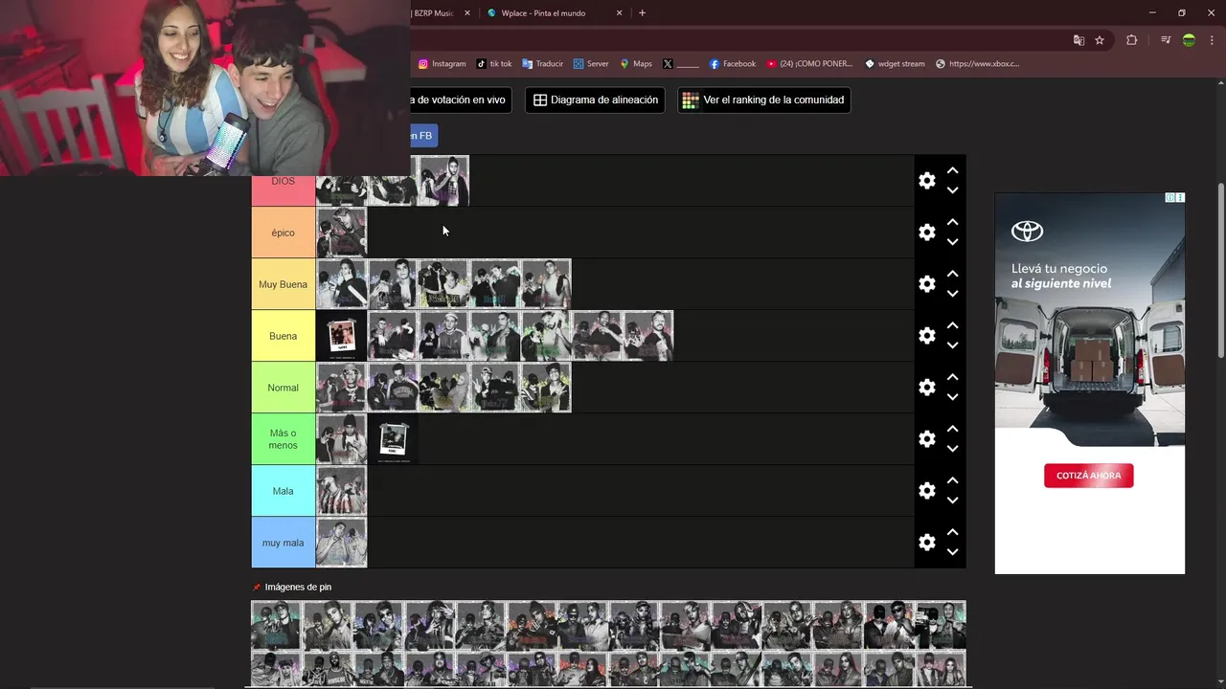
Task: Open the xbox.com bookmark
Action: tap(978, 64)
